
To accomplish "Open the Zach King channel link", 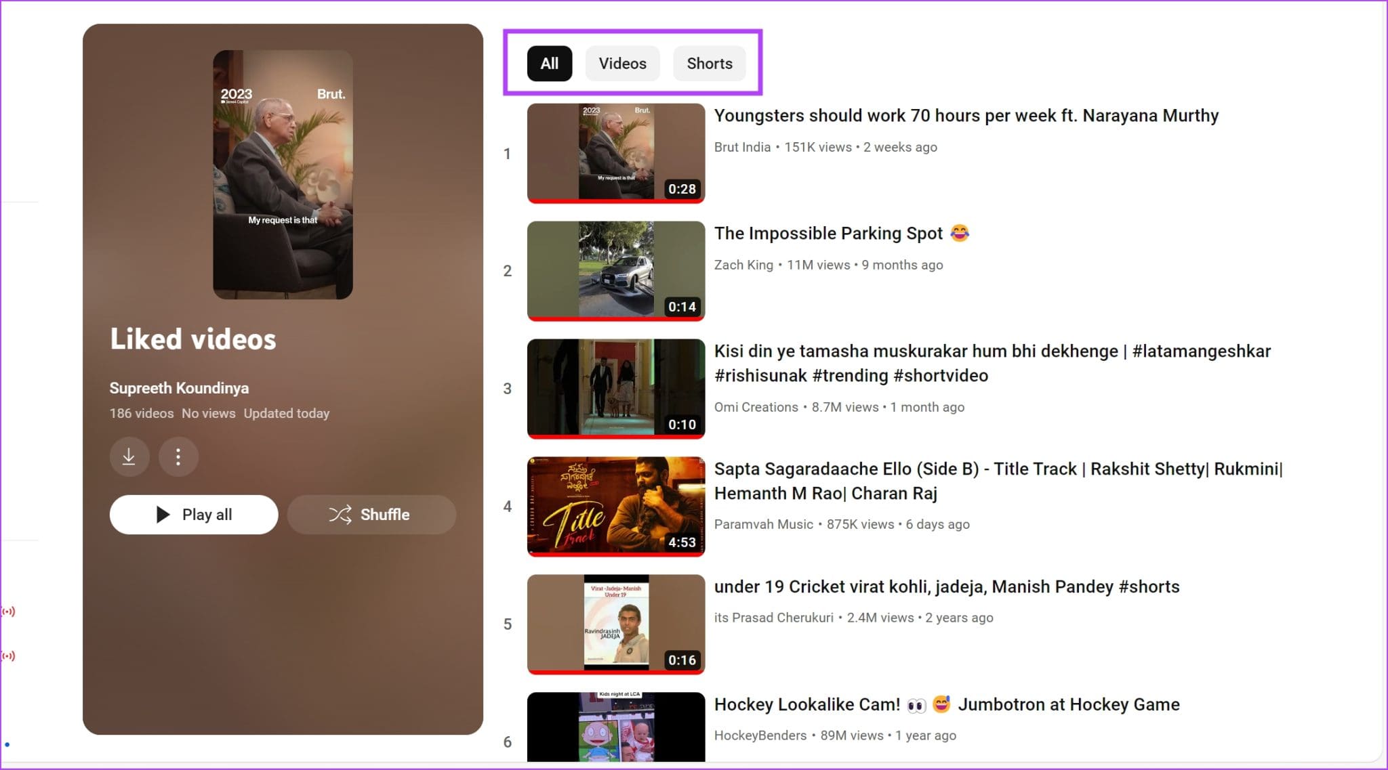I will [x=743, y=265].
